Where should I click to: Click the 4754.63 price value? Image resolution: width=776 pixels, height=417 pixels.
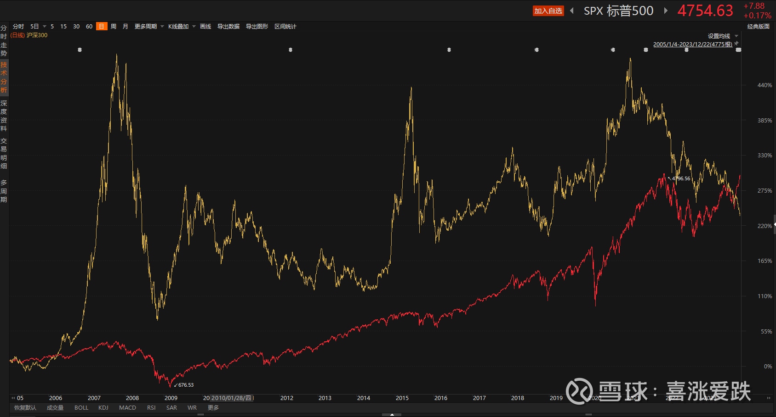[x=705, y=11]
